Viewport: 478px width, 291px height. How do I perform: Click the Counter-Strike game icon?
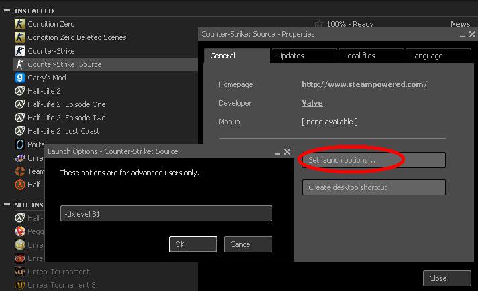[20, 51]
